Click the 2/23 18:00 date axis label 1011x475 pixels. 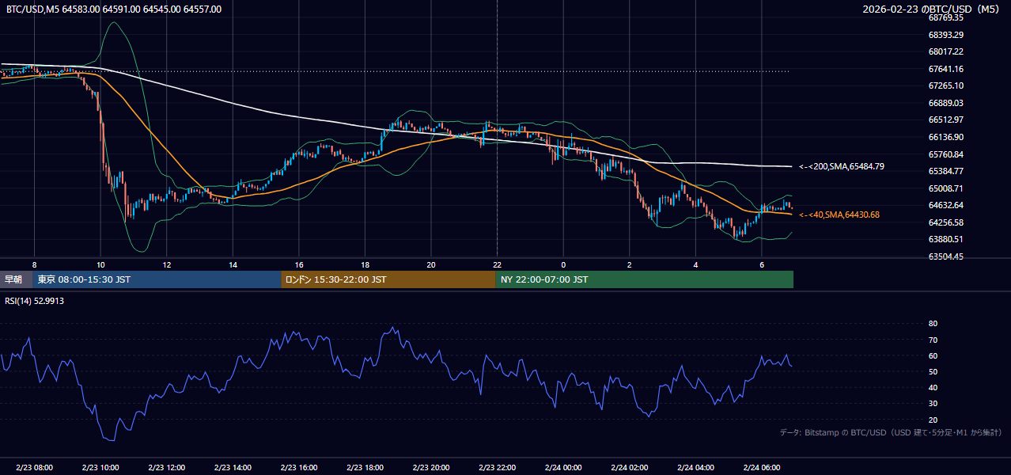coord(365,468)
